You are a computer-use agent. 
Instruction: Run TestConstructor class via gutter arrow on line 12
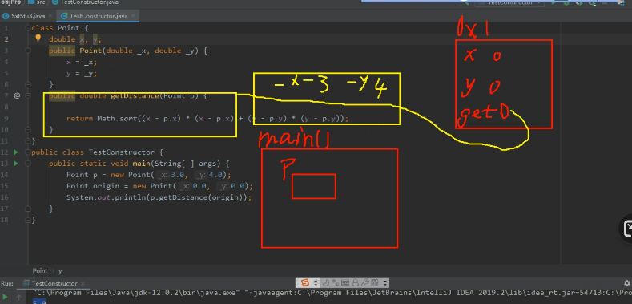16,152
